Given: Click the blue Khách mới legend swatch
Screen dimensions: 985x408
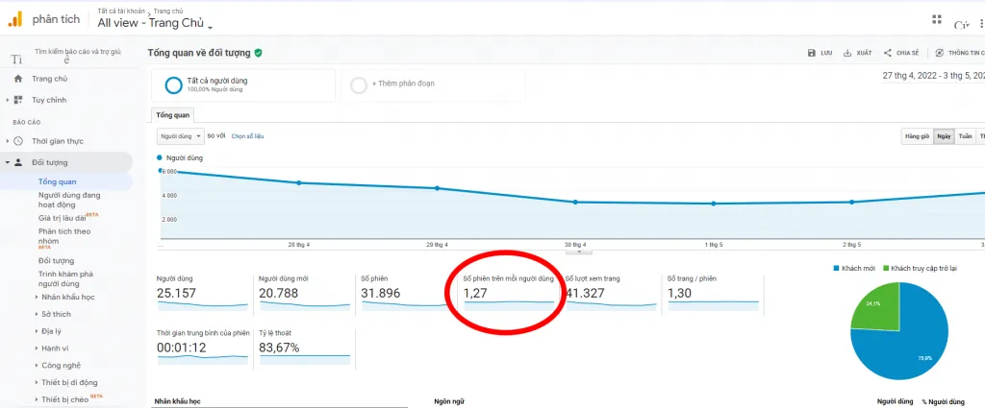Looking at the screenshot, I should [836, 268].
